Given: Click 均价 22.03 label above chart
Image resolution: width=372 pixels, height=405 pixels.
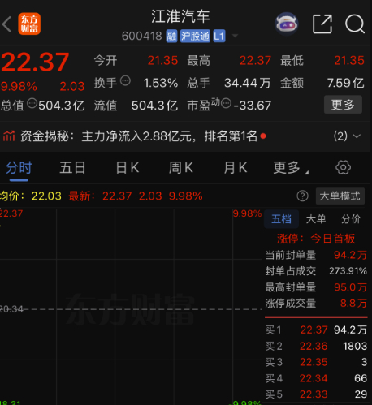Looking at the screenshot, I should pos(31,196).
